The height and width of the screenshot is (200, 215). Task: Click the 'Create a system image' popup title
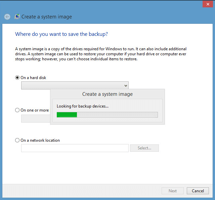(107, 94)
